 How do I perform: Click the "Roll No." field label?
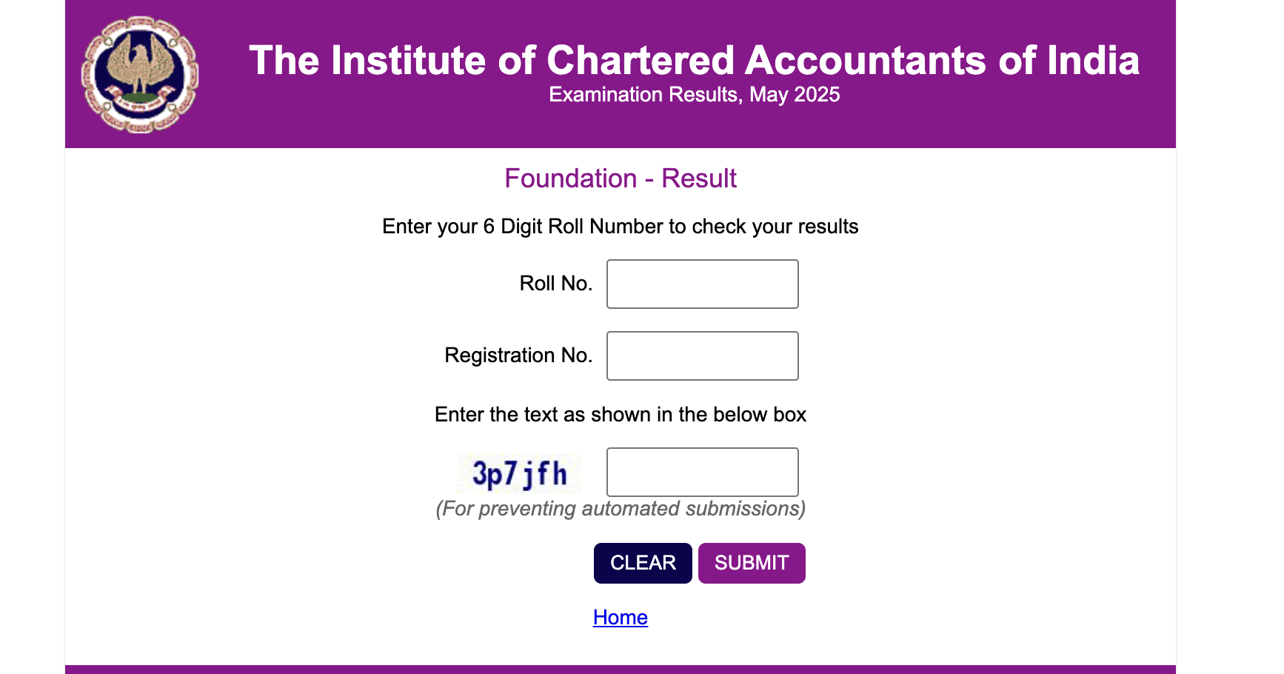click(x=555, y=284)
